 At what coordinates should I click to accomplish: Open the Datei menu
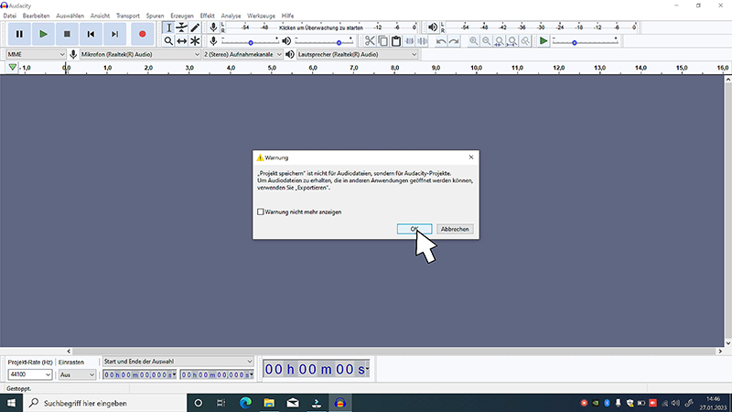[10, 16]
